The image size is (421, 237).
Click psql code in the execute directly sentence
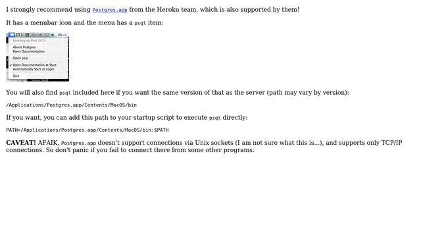point(215,118)
